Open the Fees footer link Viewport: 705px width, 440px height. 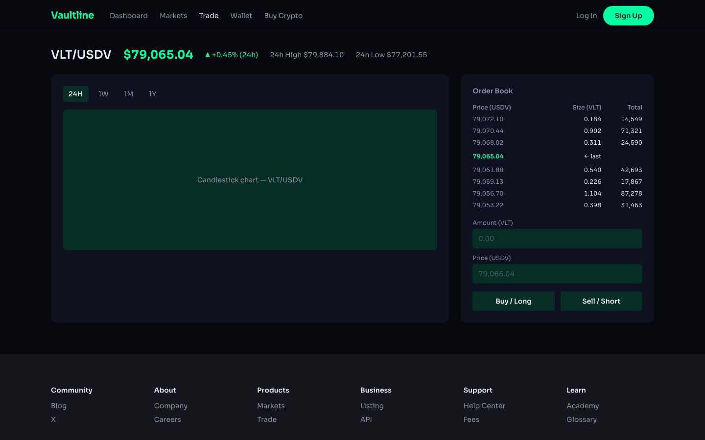[471, 419]
